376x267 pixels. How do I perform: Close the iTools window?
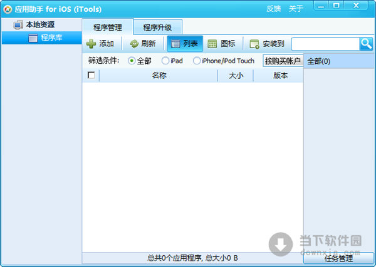tap(357, 5)
